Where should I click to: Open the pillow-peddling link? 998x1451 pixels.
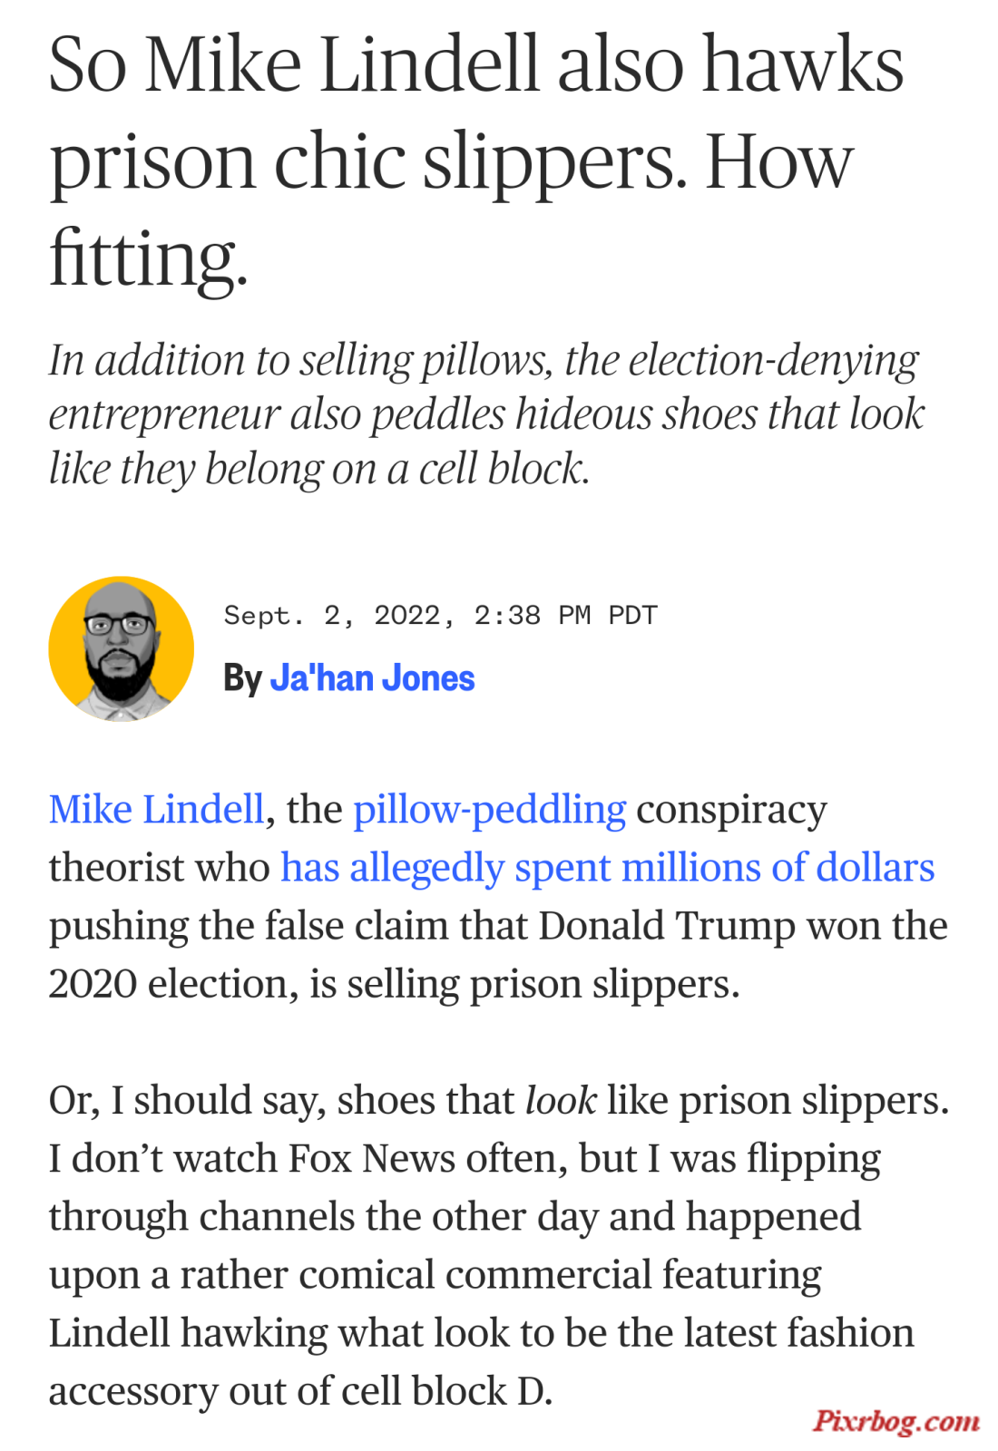pyautogui.click(x=489, y=810)
